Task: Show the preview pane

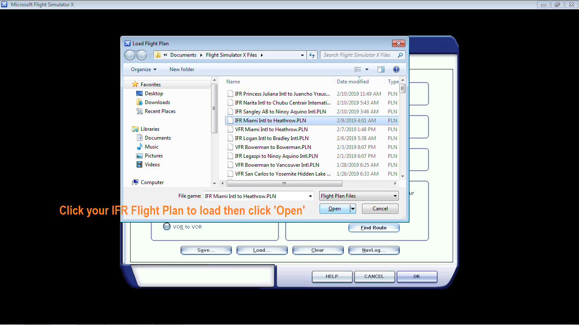Action: point(381,69)
